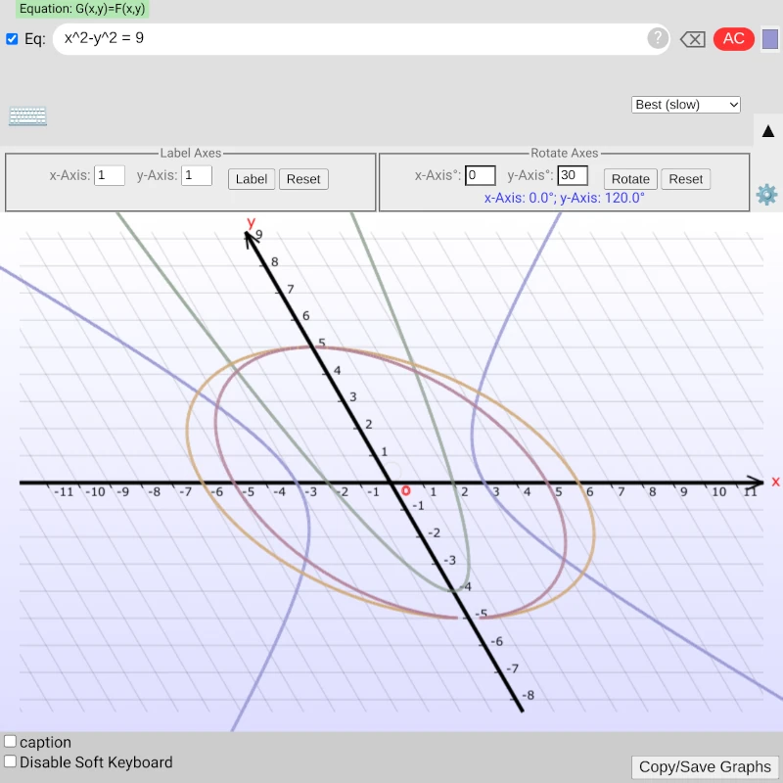Click the Label button

coord(252,179)
